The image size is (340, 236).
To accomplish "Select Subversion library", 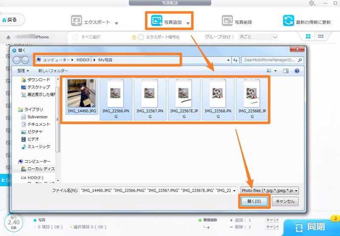I will coord(34,117).
